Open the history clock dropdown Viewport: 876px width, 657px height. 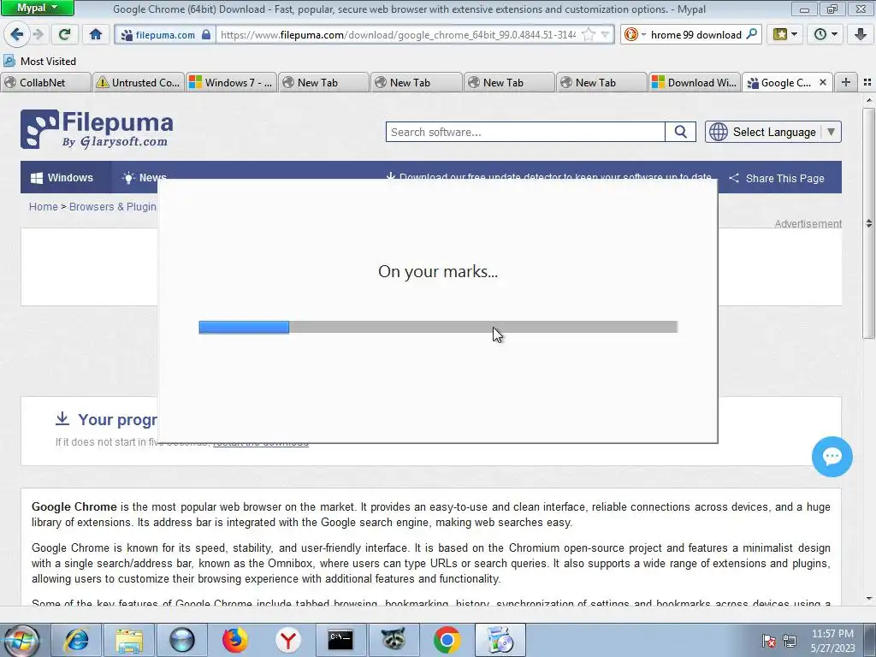826,34
